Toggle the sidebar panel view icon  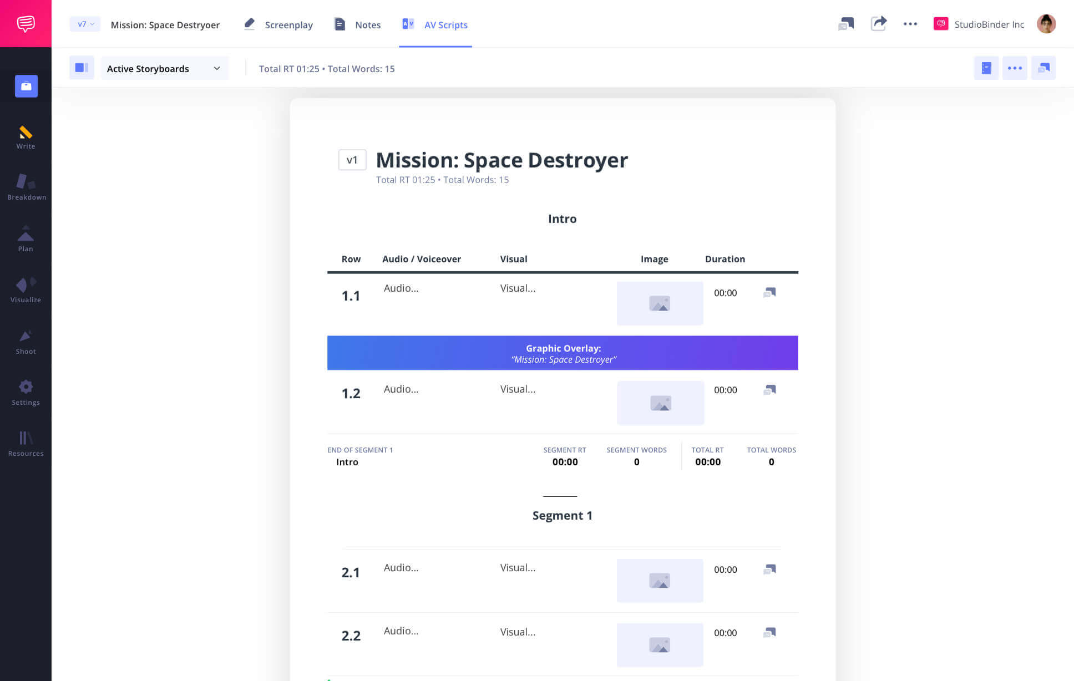pos(82,68)
